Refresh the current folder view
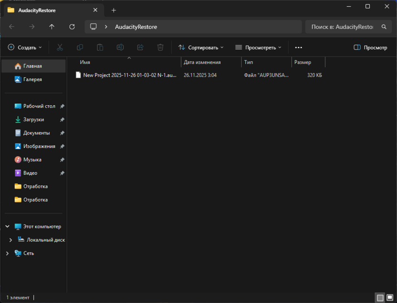Viewport: 397px width, 303px height. (72, 27)
